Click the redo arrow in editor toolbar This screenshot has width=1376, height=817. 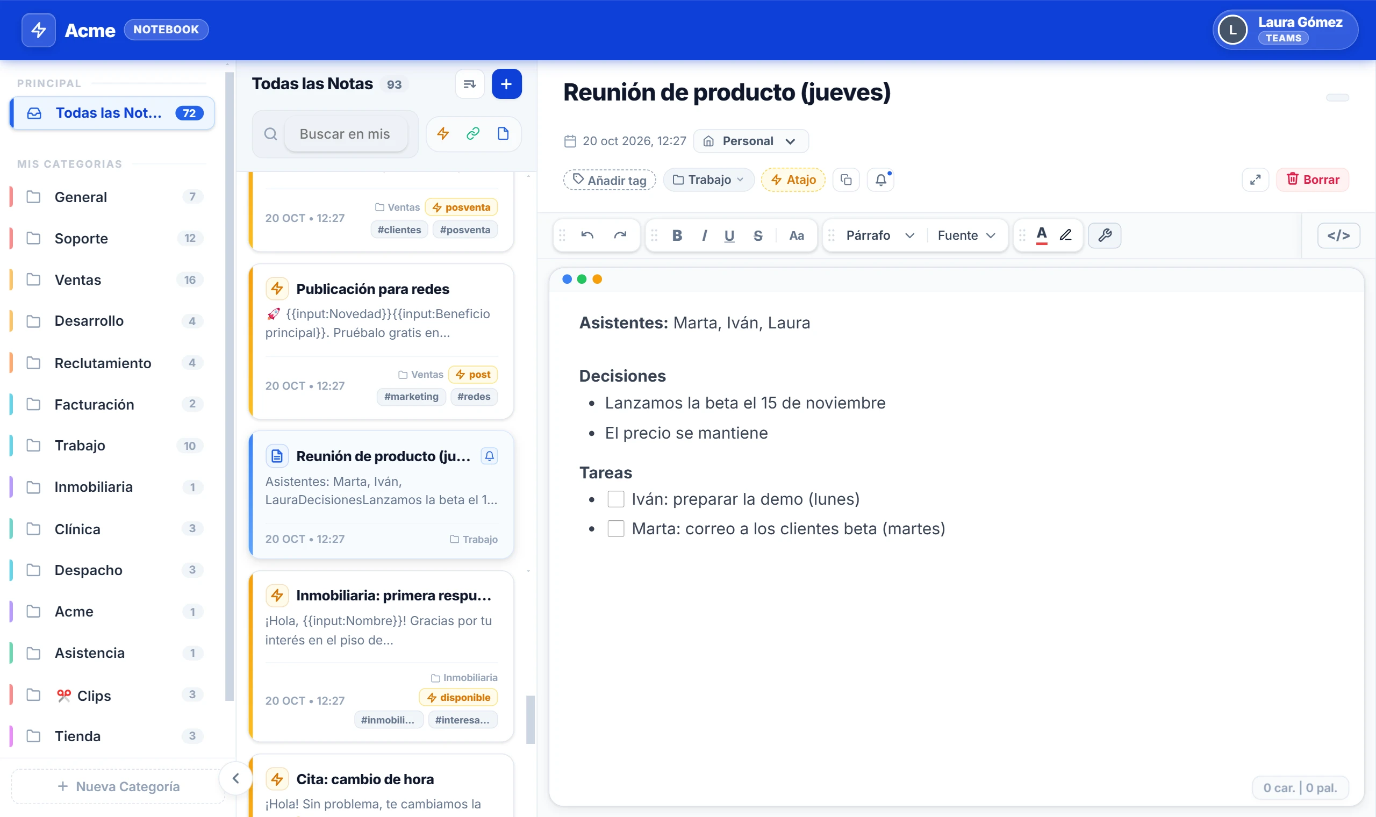click(x=620, y=235)
